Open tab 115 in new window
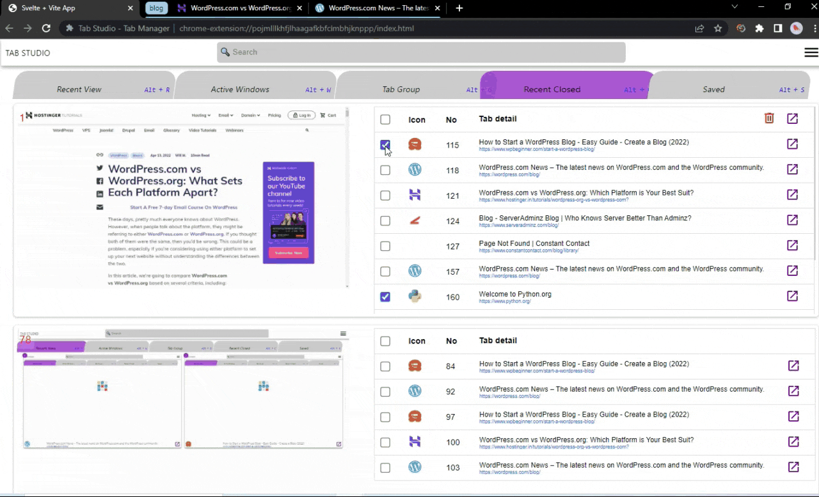The width and height of the screenshot is (819, 497). 792,144
